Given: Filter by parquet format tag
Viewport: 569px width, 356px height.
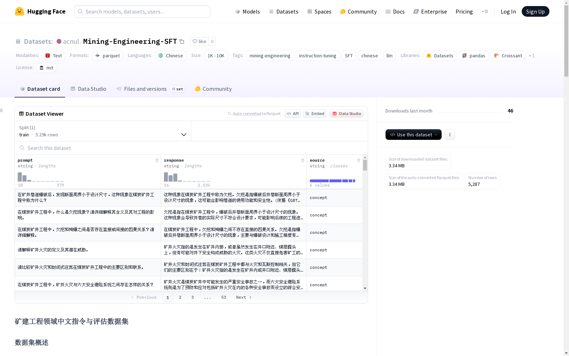Looking at the screenshot, I should [107, 56].
